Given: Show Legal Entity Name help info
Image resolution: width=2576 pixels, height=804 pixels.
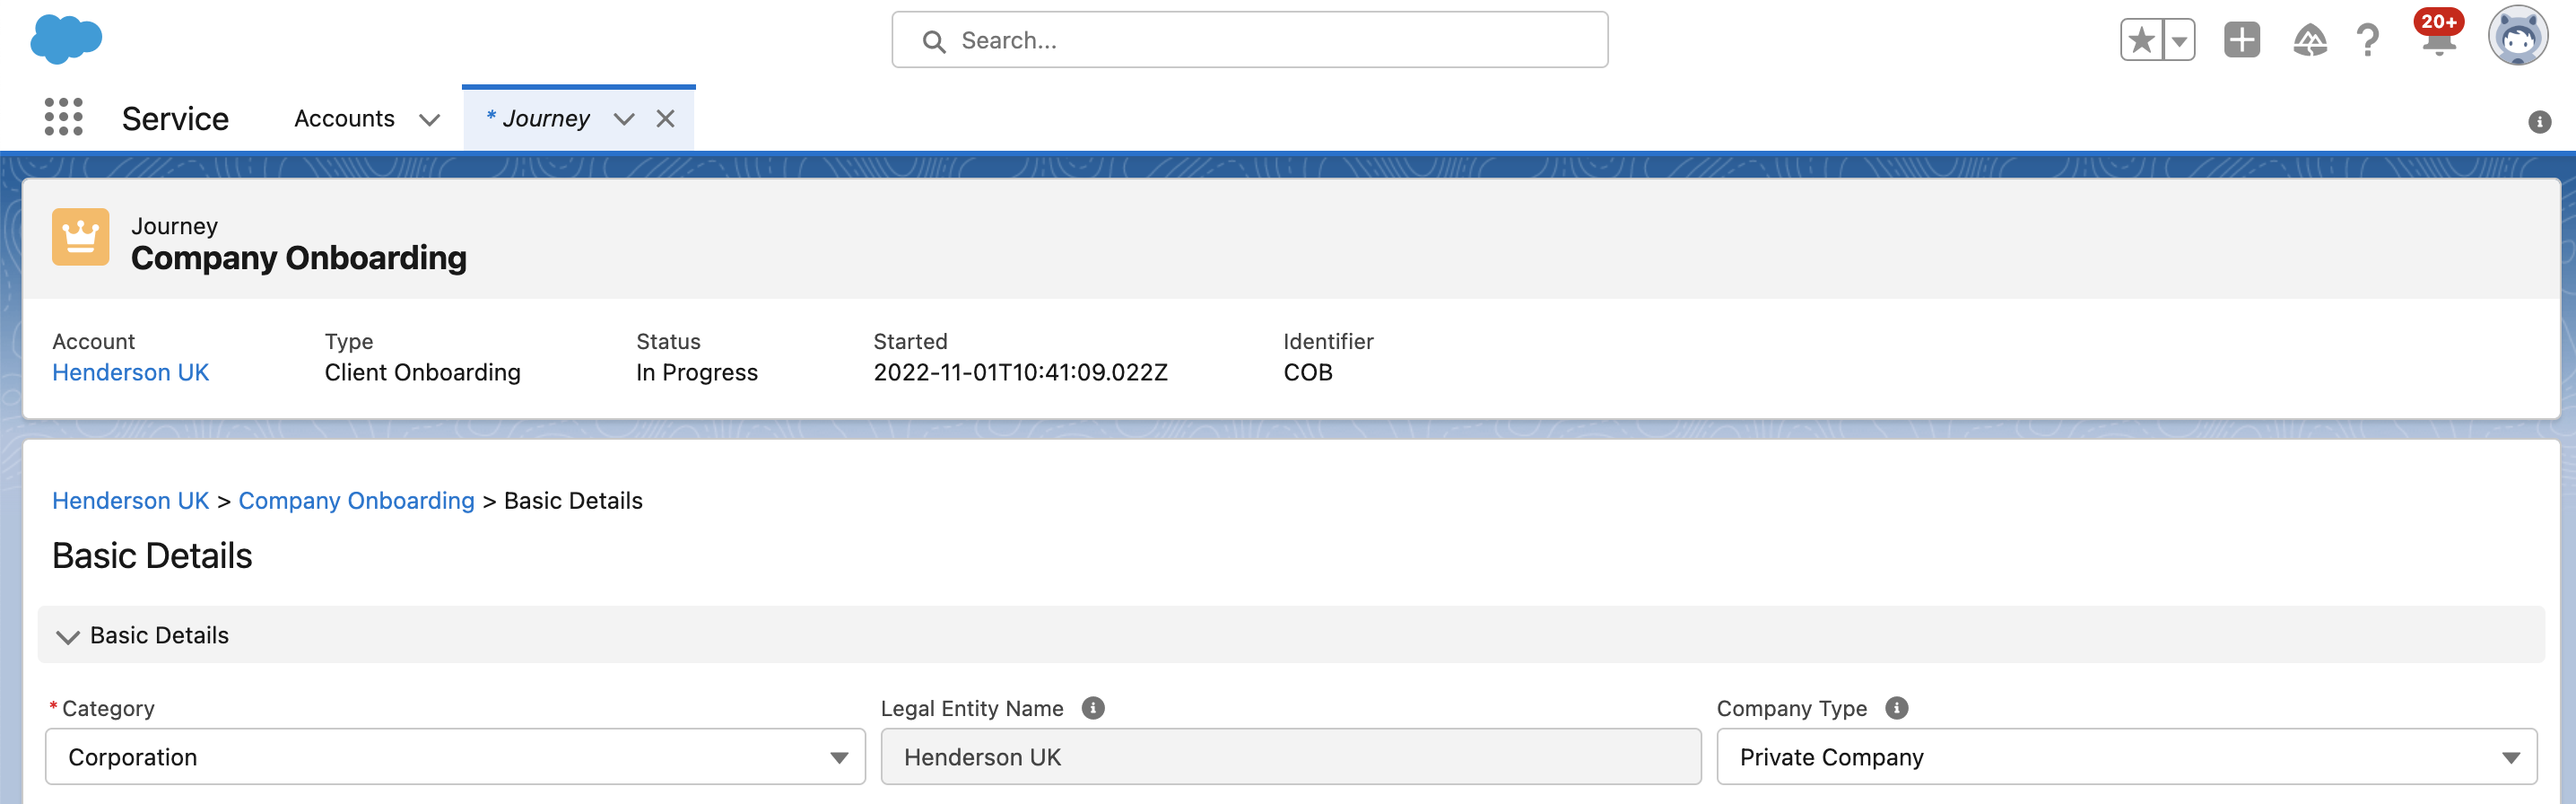Looking at the screenshot, I should point(1093,708).
